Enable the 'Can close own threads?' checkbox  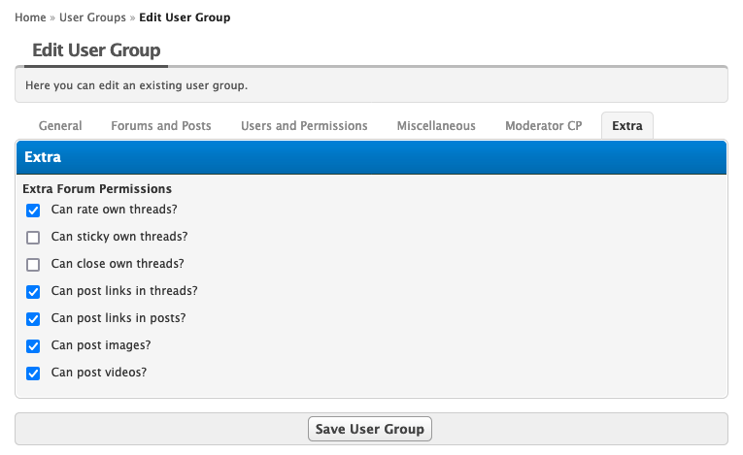point(33,264)
